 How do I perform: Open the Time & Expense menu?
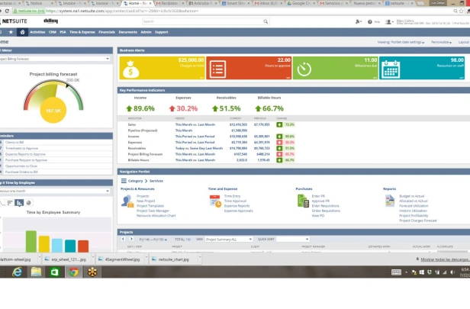[82, 32]
